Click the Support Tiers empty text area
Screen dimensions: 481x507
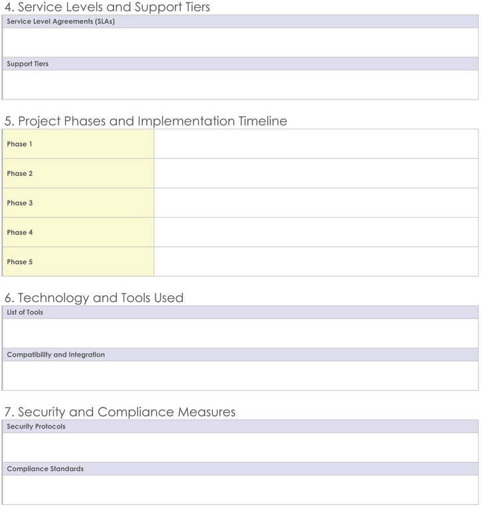(241, 85)
